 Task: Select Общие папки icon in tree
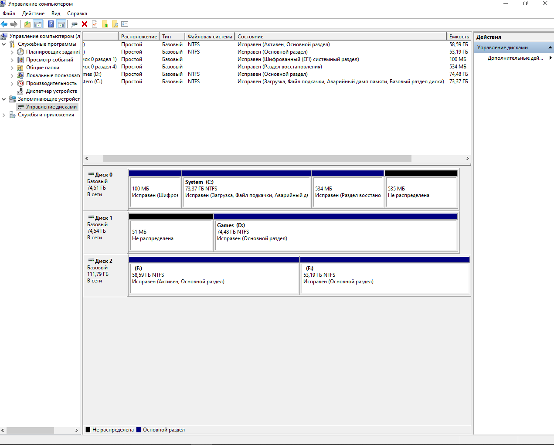(20, 68)
